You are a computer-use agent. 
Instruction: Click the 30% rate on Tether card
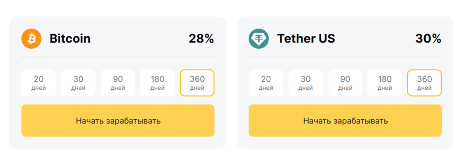[428, 39]
